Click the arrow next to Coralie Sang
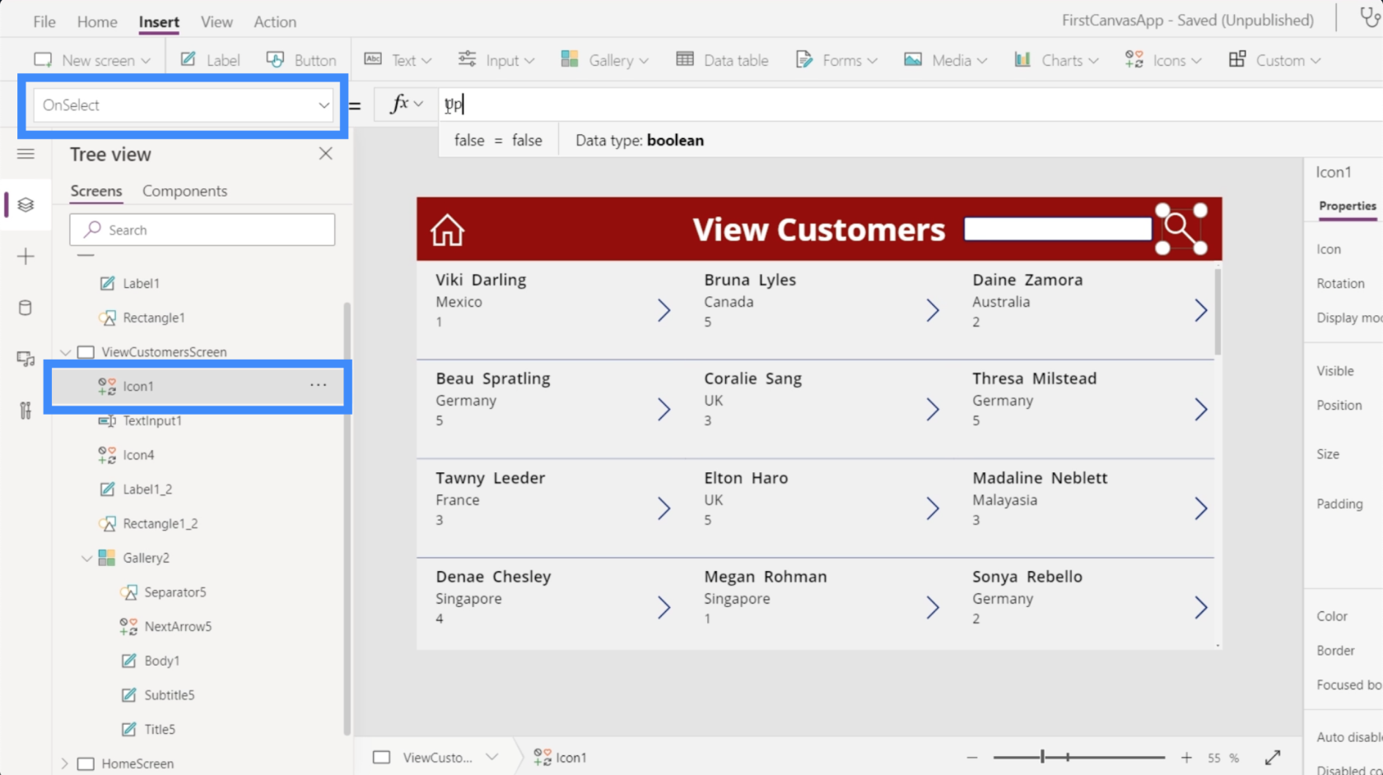 click(932, 409)
